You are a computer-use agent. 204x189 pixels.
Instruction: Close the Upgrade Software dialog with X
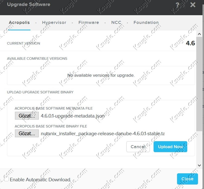(x=193, y=5)
